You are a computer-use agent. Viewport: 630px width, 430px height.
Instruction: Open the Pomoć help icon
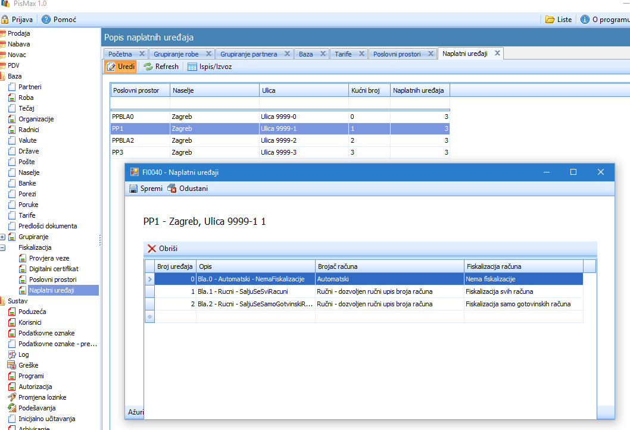[46, 19]
